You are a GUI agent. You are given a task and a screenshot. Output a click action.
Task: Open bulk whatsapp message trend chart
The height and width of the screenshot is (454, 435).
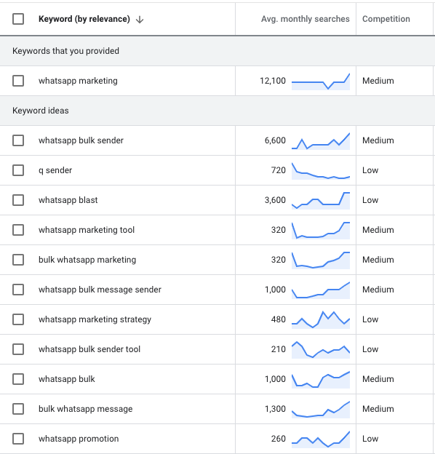point(321,410)
